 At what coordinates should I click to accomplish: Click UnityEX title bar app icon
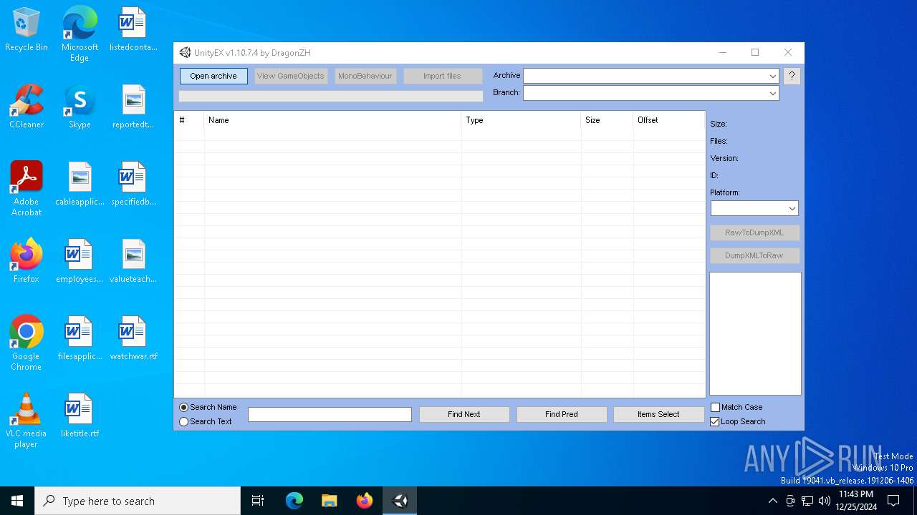pyautogui.click(x=185, y=52)
